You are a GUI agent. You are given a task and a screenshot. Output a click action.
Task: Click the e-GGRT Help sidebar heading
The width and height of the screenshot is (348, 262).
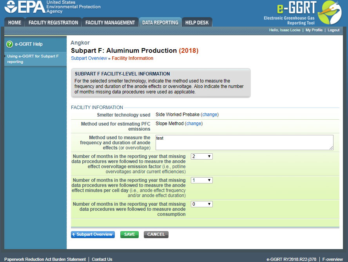click(29, 44)
